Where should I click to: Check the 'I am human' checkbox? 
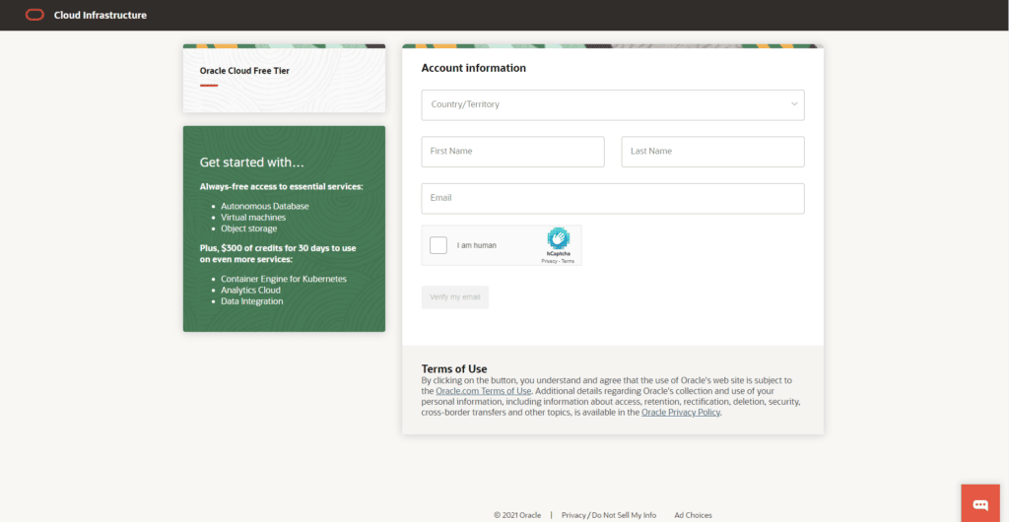438,245
